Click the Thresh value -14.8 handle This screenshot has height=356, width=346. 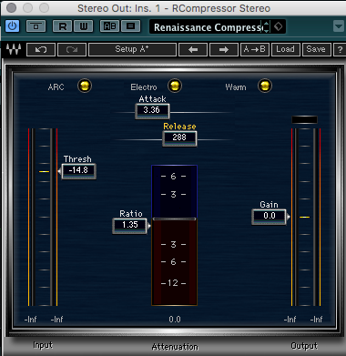coord(78,171)
